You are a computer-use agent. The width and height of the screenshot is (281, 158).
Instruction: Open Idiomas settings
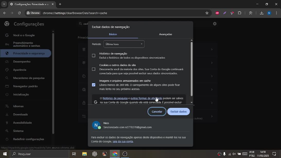point(26,106)
